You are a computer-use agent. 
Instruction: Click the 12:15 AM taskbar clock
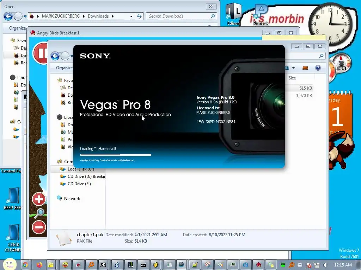click(x=343, y=265)
